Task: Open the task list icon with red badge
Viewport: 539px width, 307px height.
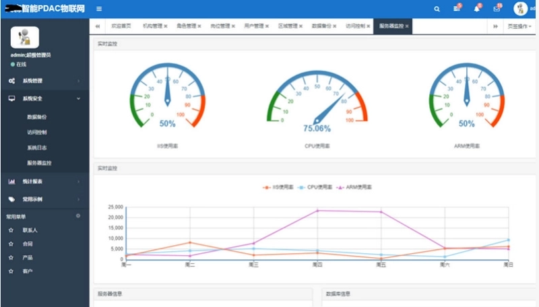Action: [x=457, y=8]
